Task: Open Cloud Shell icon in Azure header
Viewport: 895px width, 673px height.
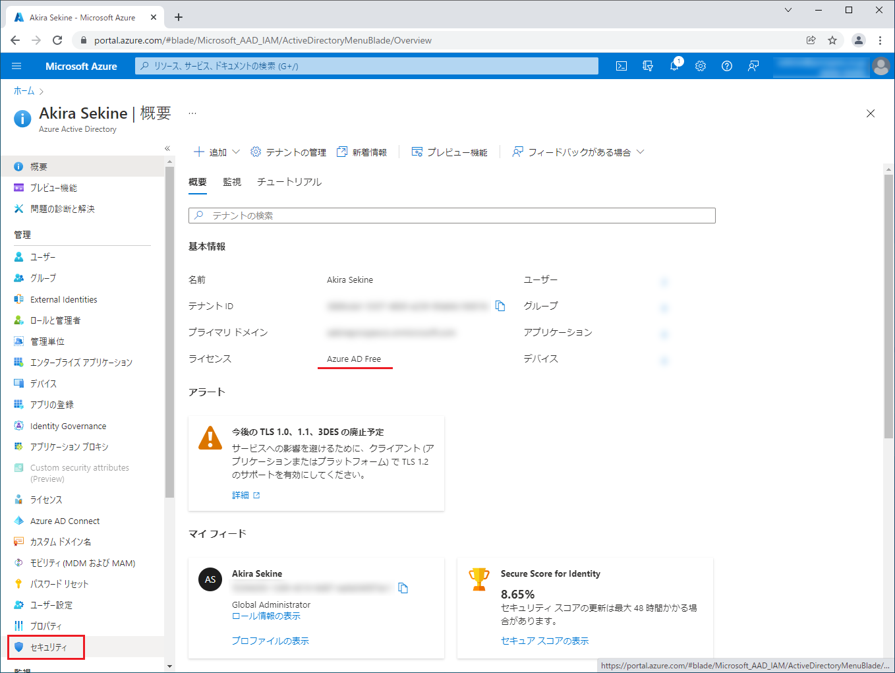Action: (621, 66)
